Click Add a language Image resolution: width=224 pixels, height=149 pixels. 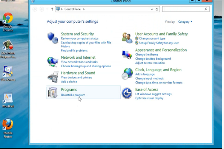145,74
